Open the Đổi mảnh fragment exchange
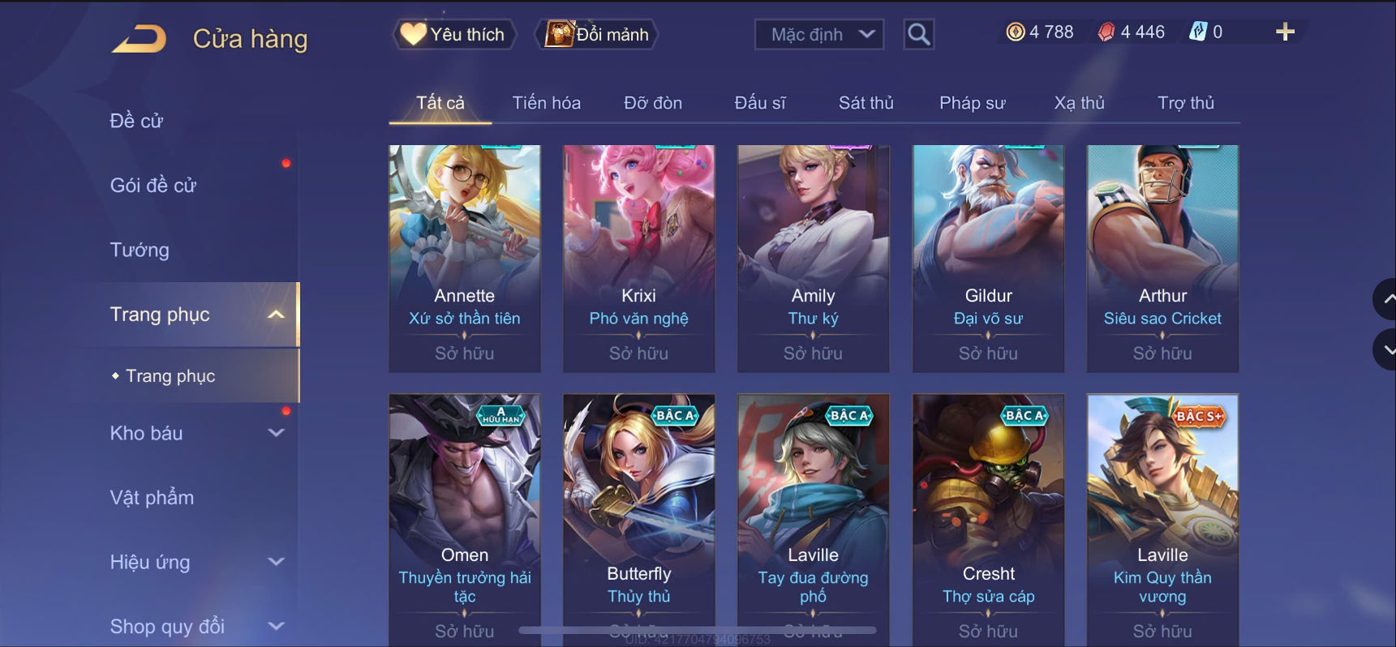Image resolution: width=1396 pixels, height=647 pixels. [x=597, y=34]
